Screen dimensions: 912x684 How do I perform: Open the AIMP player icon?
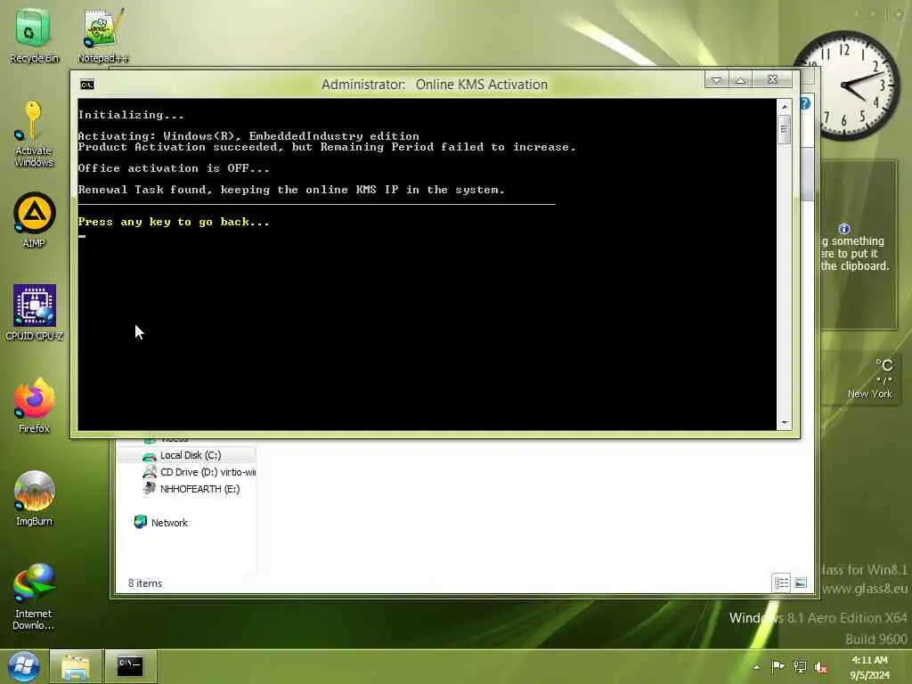point(34,220)
